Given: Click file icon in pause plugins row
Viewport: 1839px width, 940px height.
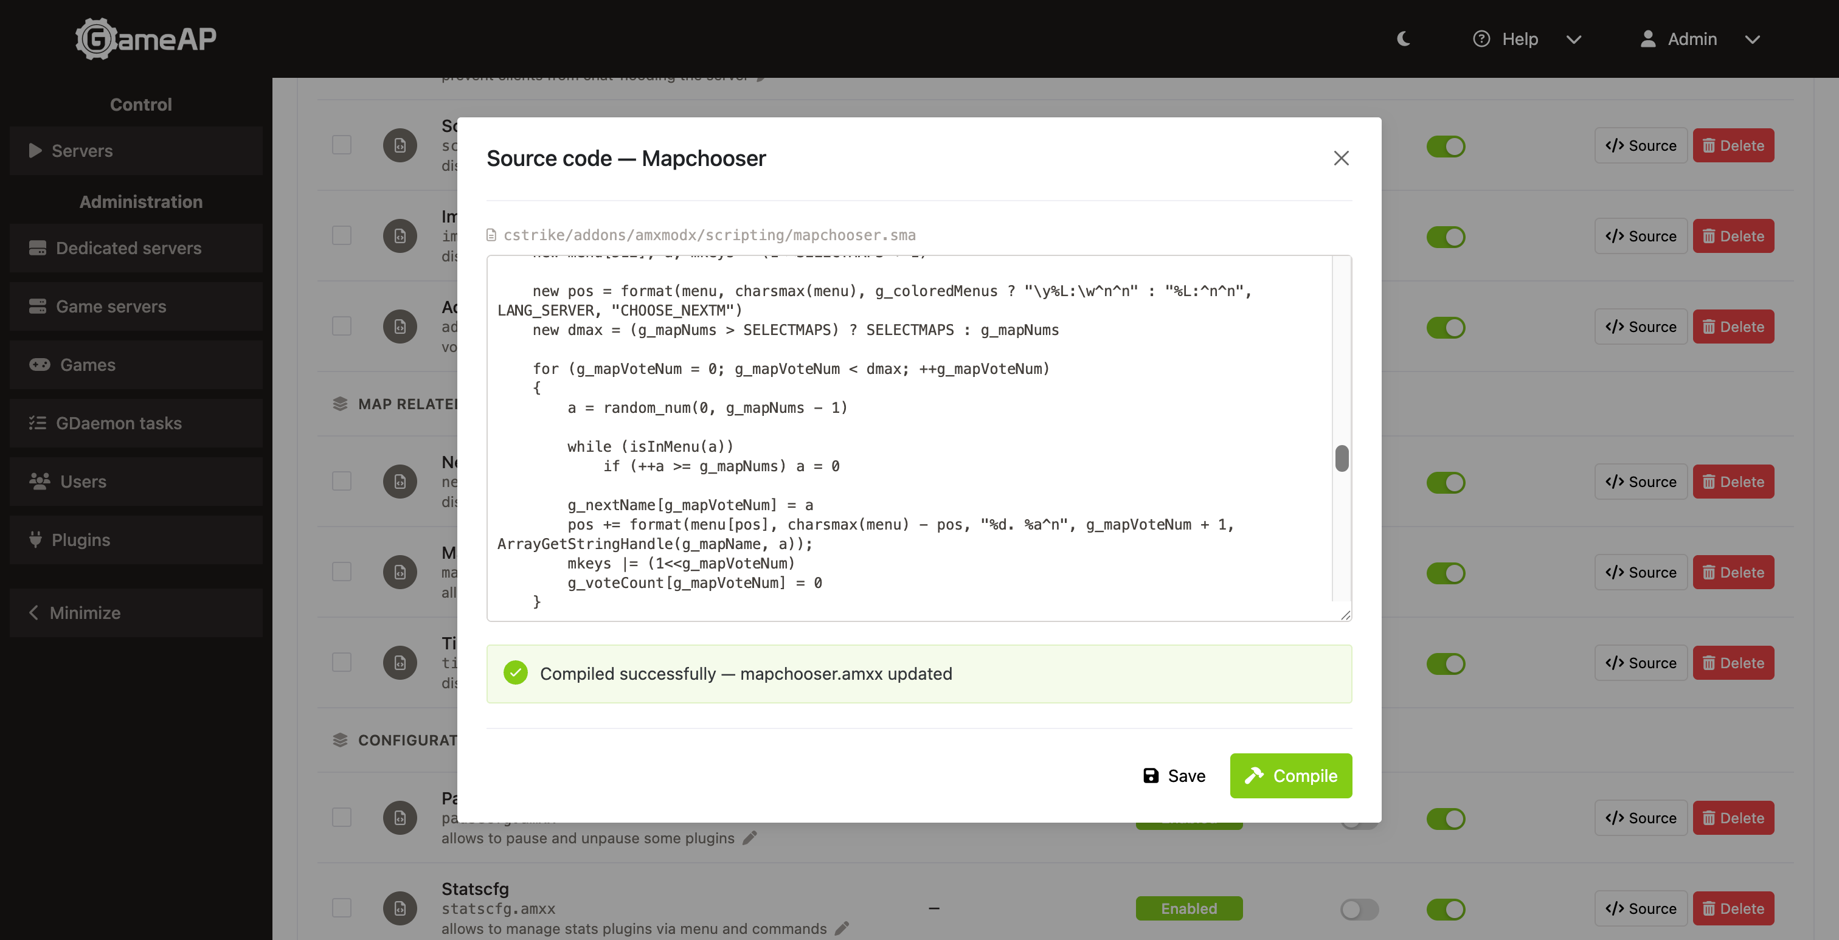Looking at the screenshot, I should 400,817.
